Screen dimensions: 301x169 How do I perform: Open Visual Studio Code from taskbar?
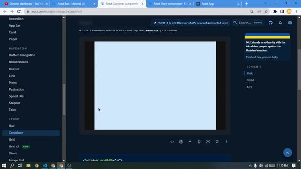(45, 166)
